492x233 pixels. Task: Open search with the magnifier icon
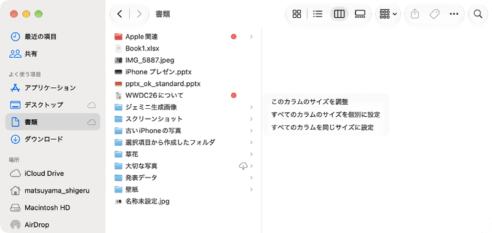tap(478, 14)
